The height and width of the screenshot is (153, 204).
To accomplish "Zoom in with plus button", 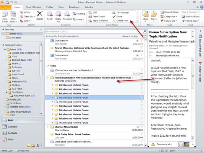I will [201, 150].
